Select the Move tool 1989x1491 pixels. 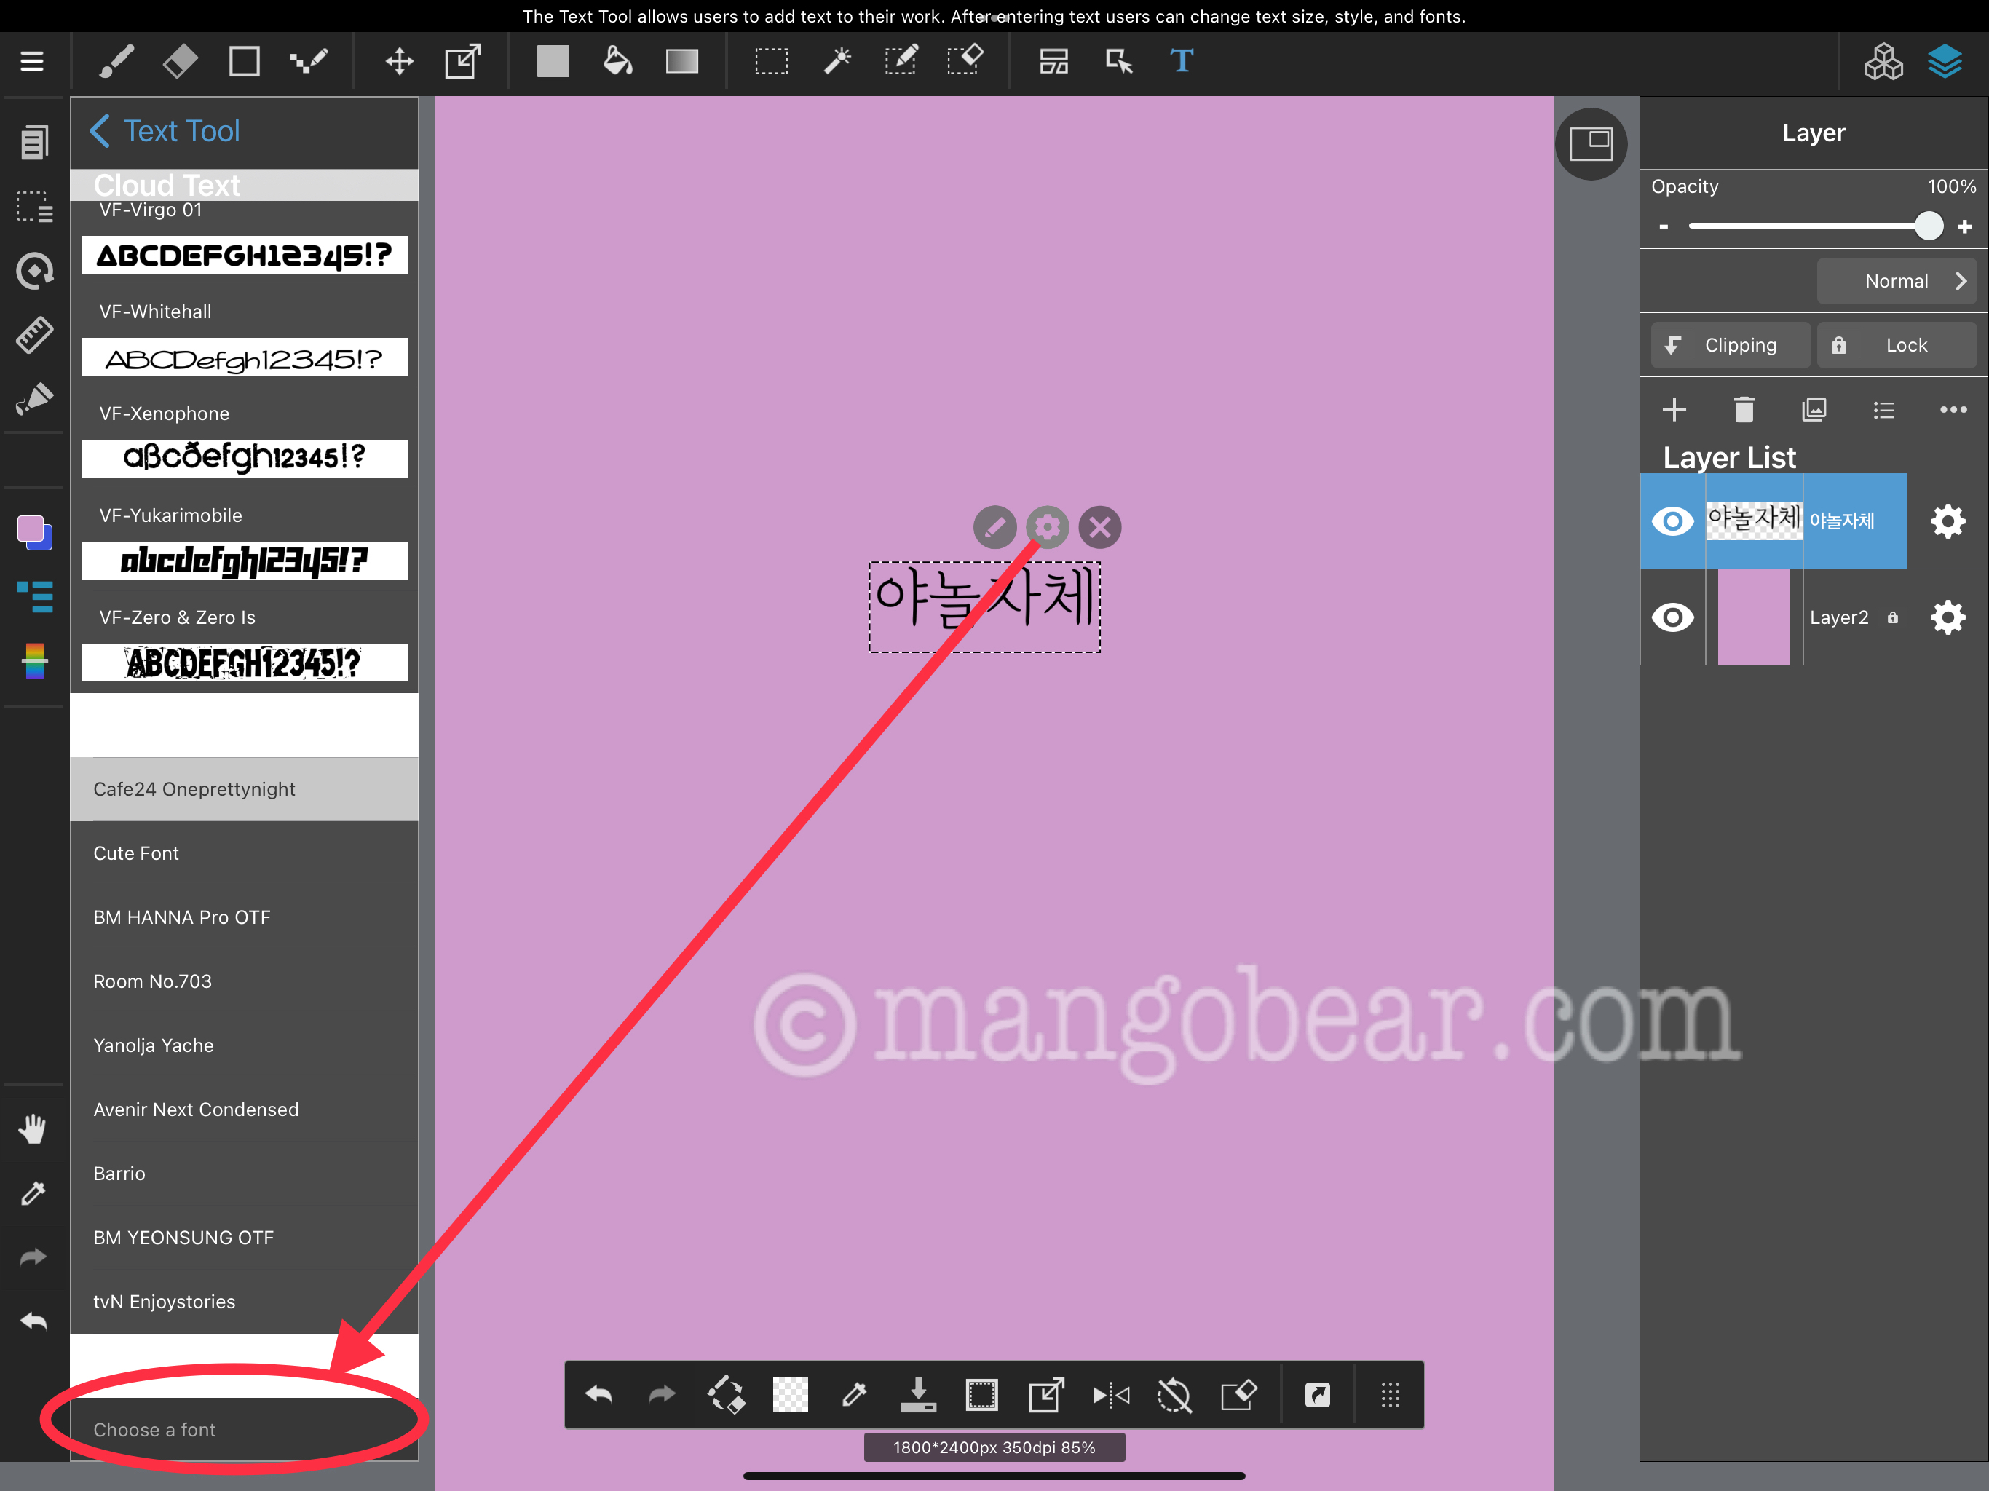(399, 61)
